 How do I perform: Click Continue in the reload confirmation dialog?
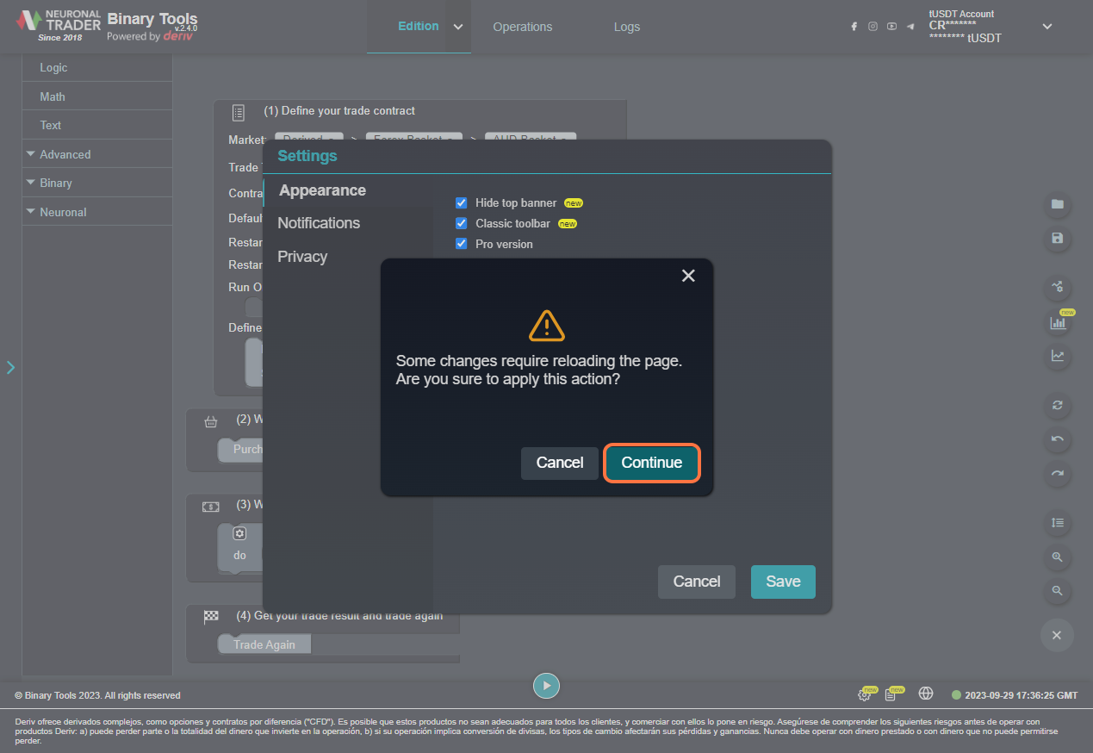[x=651, y=463]
